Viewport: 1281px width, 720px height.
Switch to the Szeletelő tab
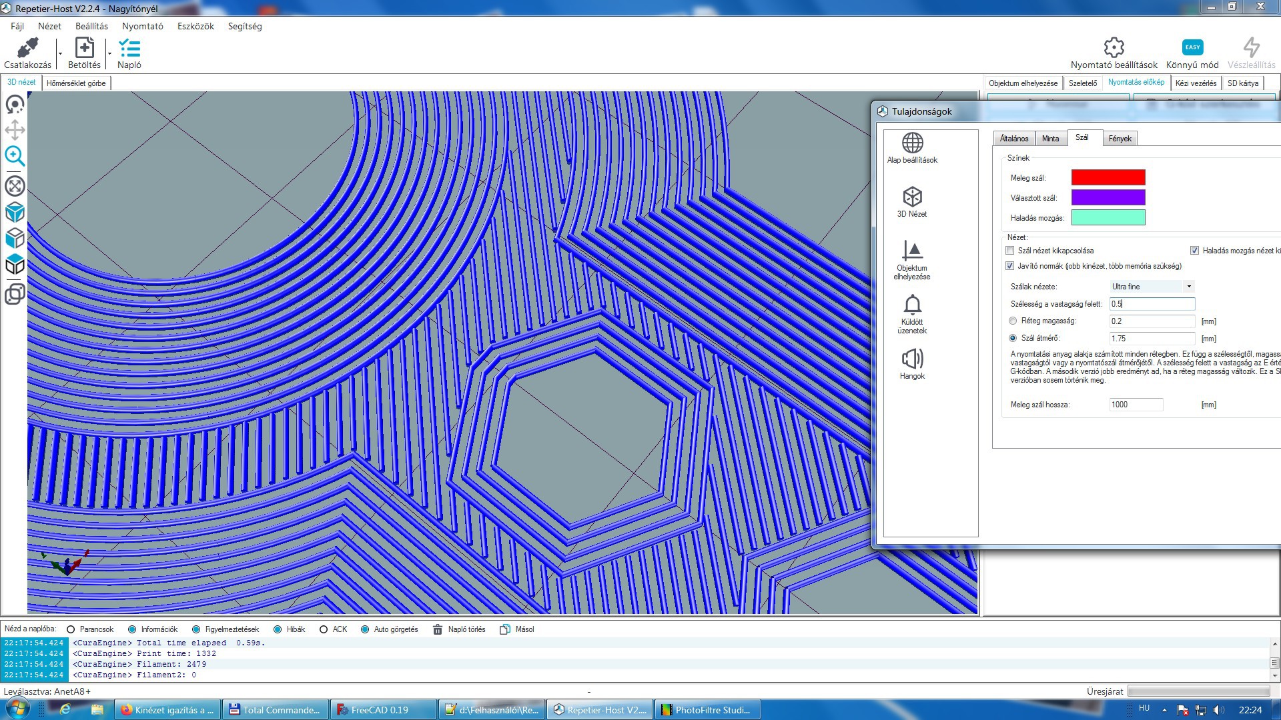click(x=1082, y=83)
